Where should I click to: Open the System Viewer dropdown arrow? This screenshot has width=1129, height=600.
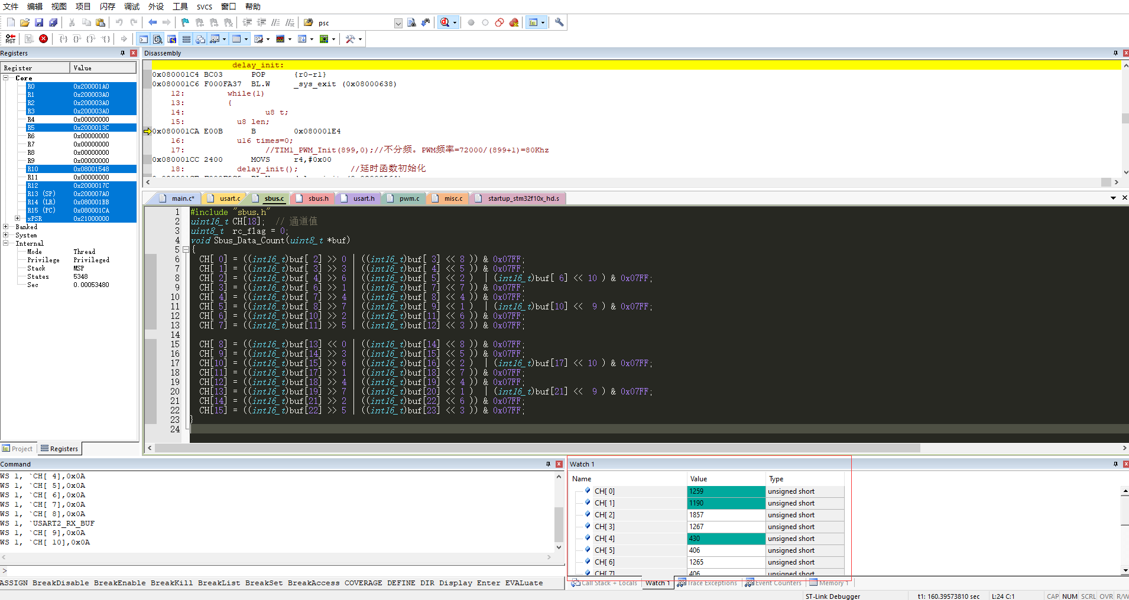tap(333, 39)
